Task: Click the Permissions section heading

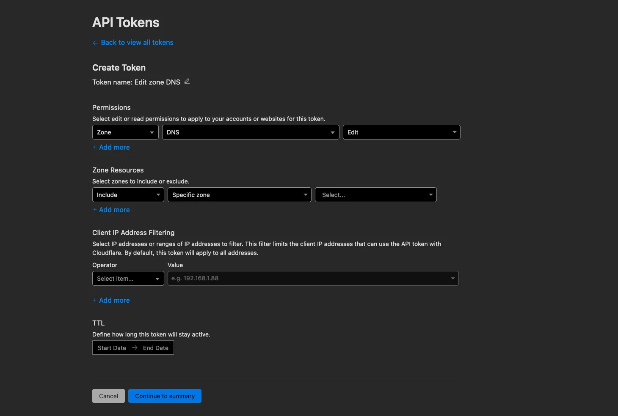Action: coord(111,107)
